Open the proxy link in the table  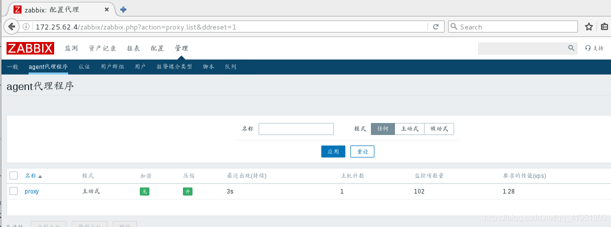click(x=32, y=191)
